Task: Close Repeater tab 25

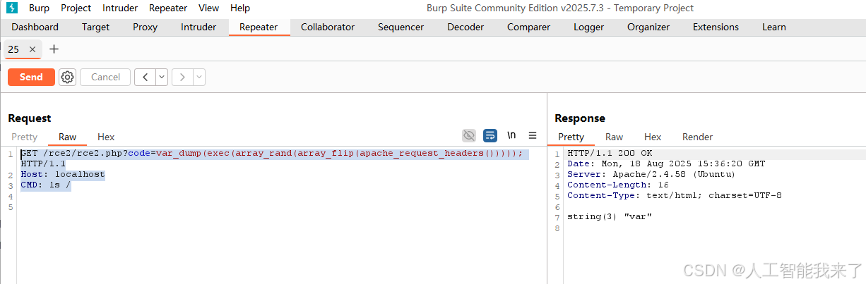Action: tap(32, 49)
